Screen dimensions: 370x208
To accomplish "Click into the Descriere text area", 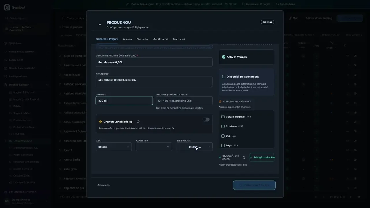I will (154, 82).
